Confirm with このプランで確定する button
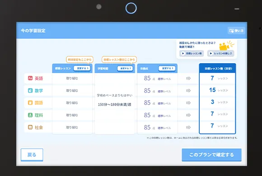Viewport: 262px width, 176px height. [x=211, y=155]
